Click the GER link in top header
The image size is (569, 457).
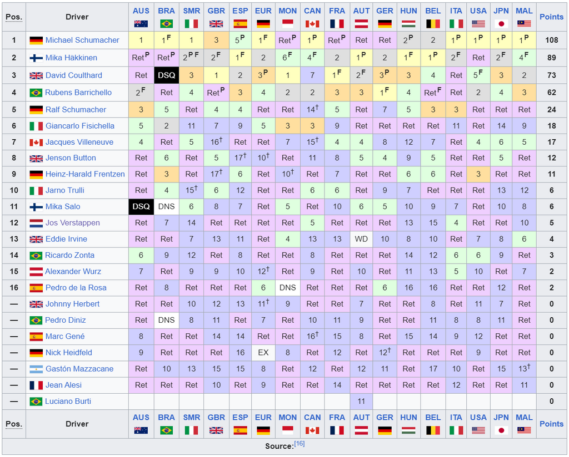pyautogui.click(x=385, y=11)
